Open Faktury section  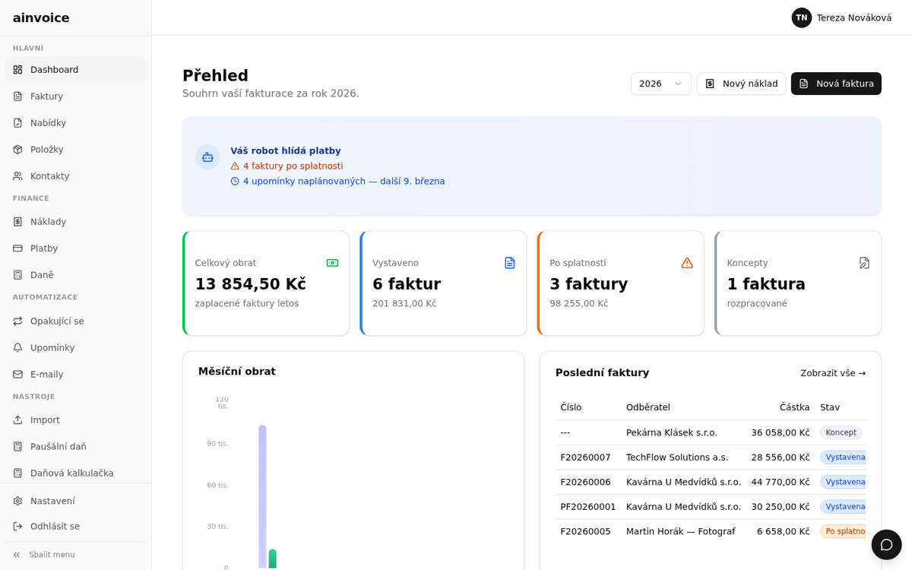[75, 97]
